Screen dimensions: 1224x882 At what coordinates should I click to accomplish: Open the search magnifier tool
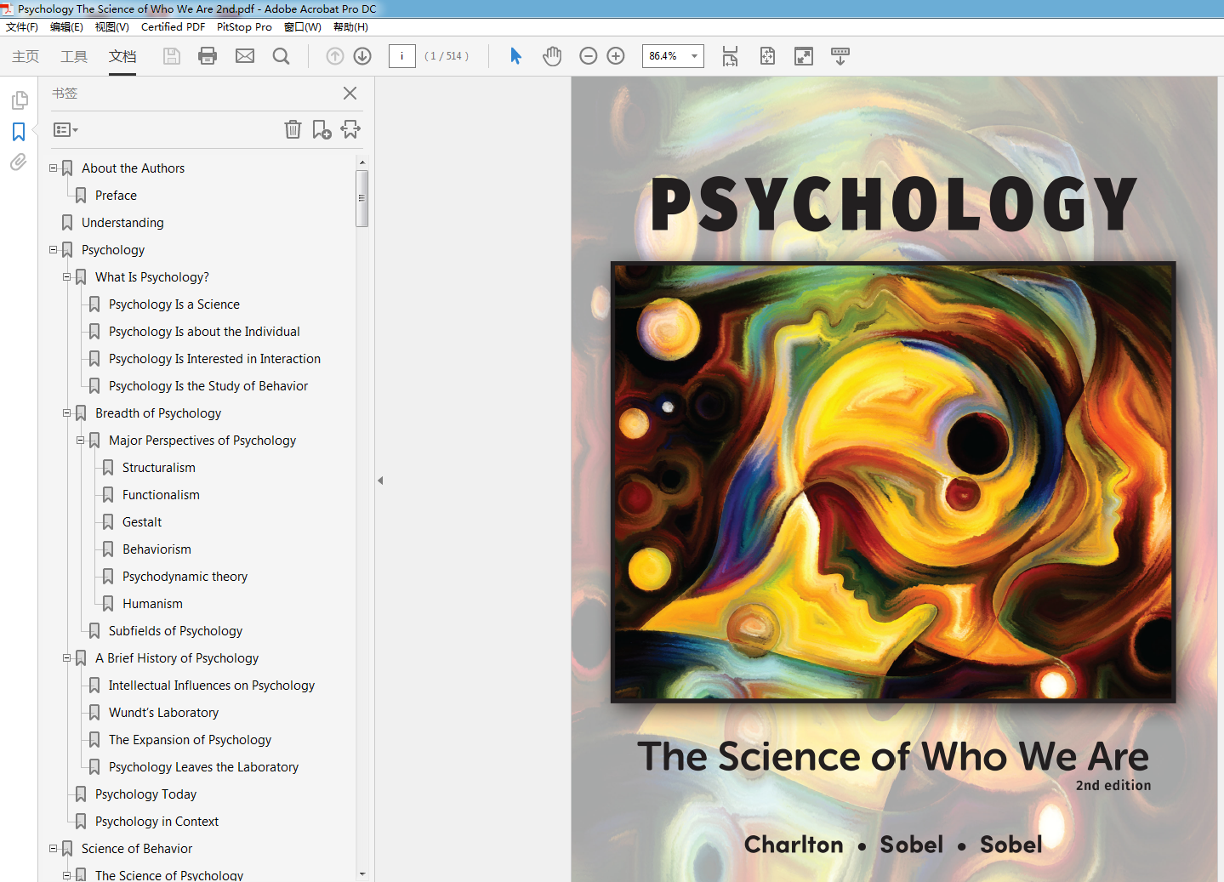click(281, 56)
